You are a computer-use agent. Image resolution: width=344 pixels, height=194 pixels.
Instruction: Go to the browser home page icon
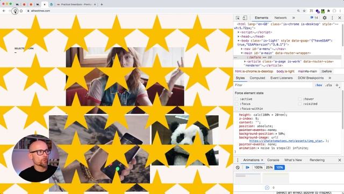point(21,11)
